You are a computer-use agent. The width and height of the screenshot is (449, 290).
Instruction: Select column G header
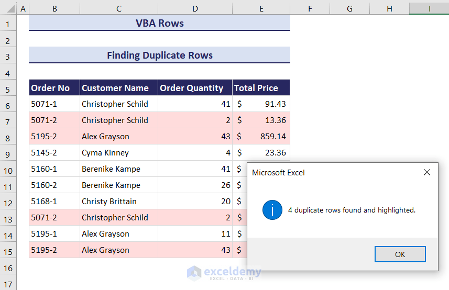coord(349,8)
